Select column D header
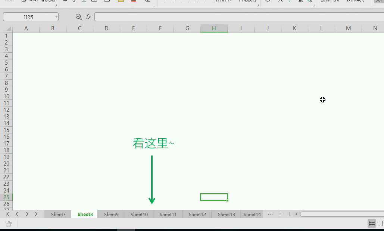The image size is (384, 231). tap(106, 28)
